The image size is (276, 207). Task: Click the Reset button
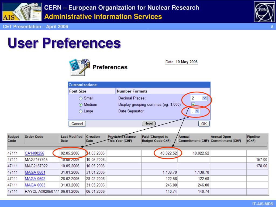coord(149,123)
